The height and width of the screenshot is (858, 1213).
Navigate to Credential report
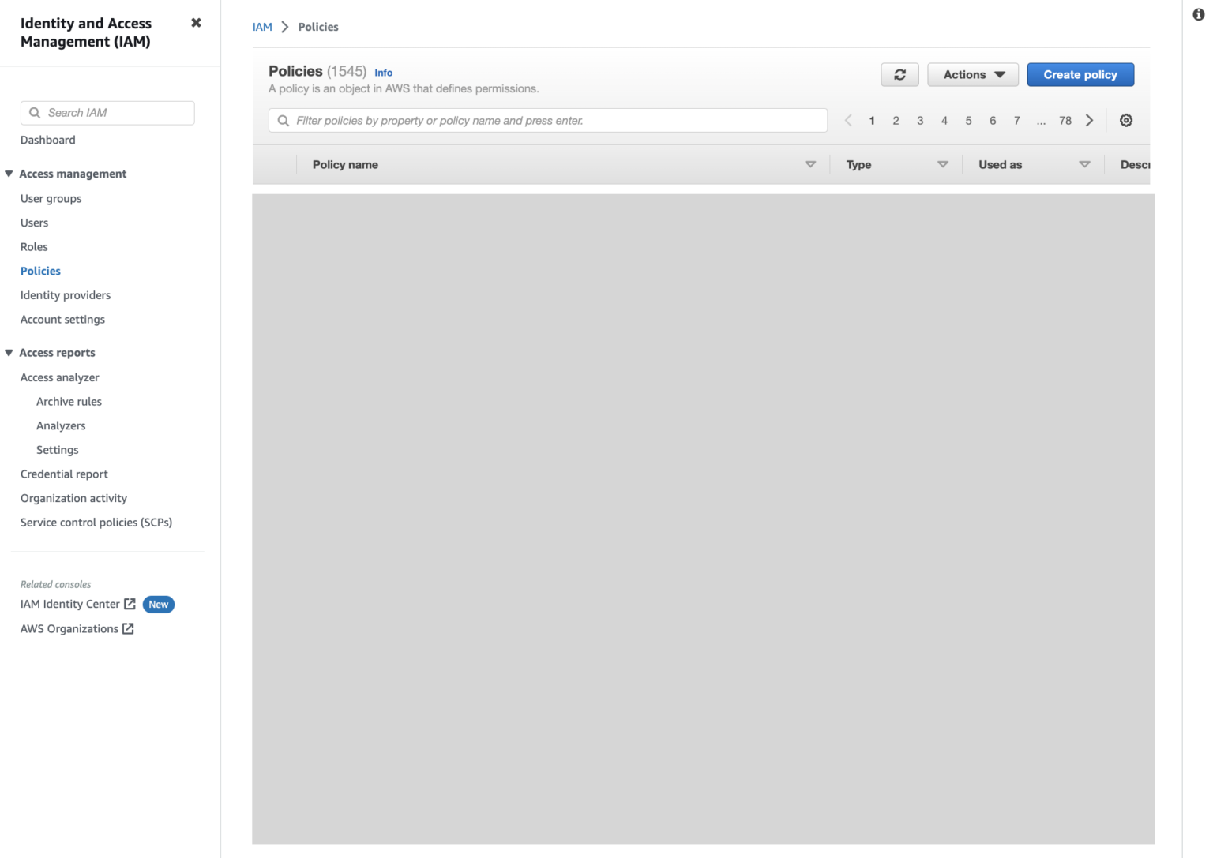click(x=64, y=474)
